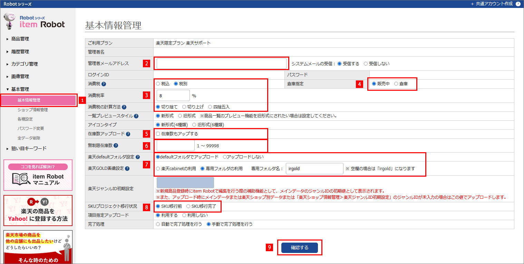
Task: Click help icon beside 楽天GOLD画像設定
Action: pyautogui.click(x=127, y=169)
